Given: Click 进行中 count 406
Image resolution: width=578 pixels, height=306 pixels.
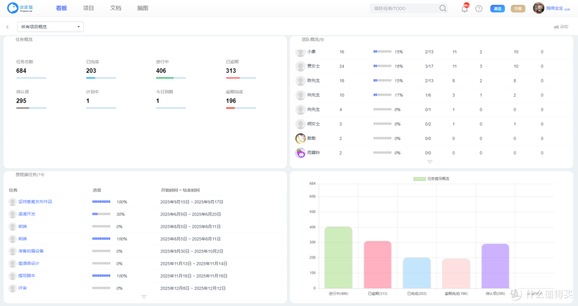Looking at the screenshot, I should (161, 71).
